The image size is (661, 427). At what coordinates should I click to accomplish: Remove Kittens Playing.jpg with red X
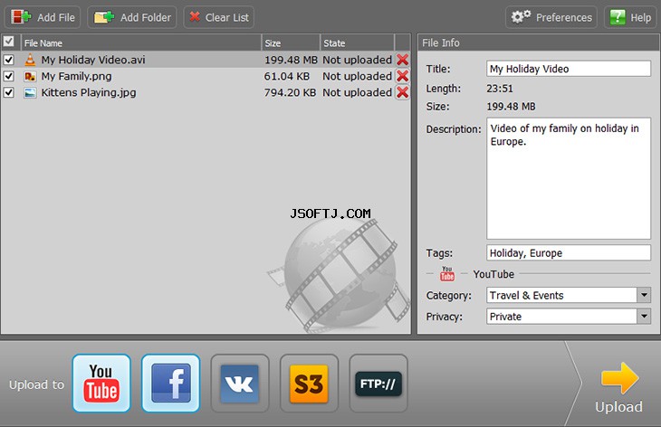tap(403, 92)
